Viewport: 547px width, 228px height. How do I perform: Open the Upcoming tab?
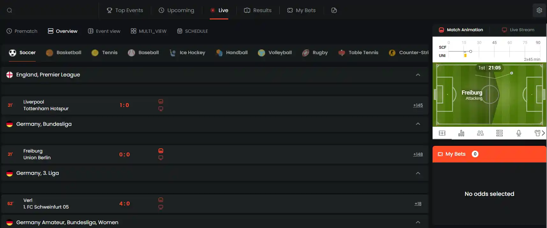click(x=176, y=10)
